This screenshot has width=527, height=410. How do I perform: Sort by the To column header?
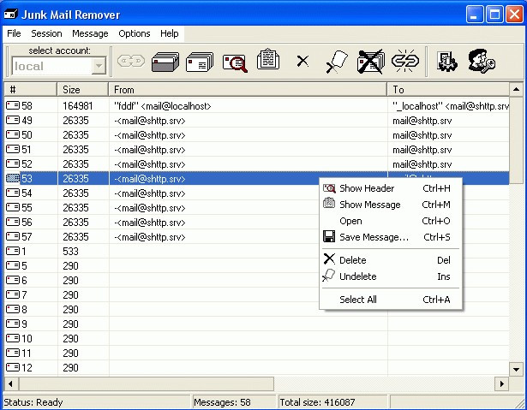(448, 90)
